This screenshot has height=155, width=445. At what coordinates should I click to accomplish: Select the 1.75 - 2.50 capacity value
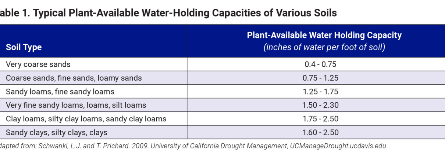(321, 119)
